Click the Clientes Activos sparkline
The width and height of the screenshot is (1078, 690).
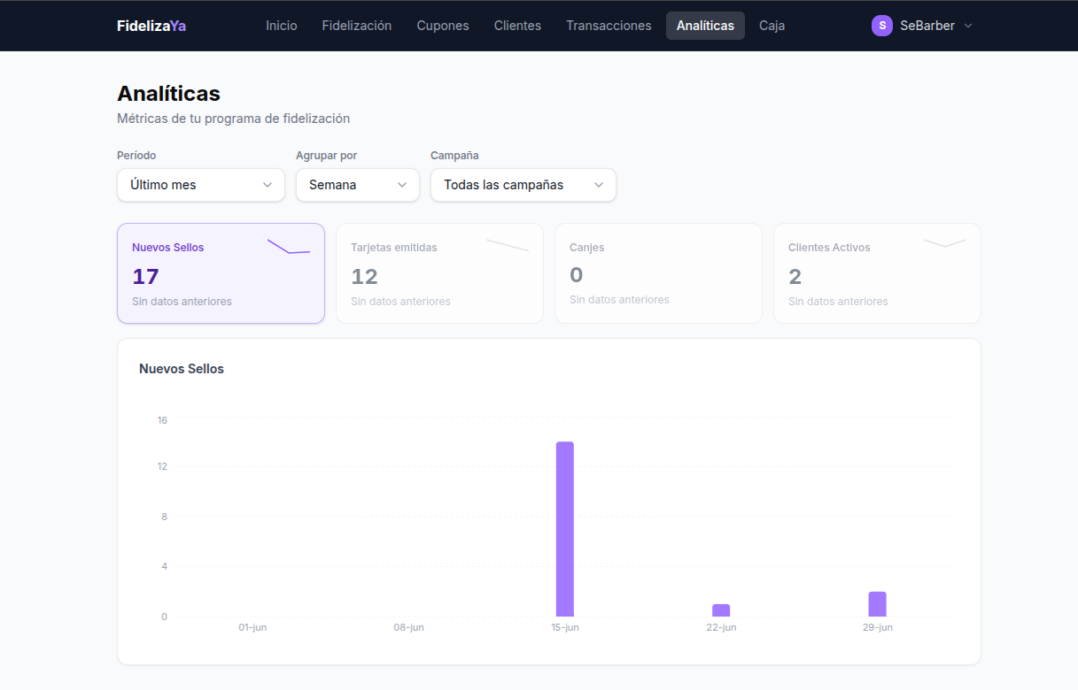[945, 242]
